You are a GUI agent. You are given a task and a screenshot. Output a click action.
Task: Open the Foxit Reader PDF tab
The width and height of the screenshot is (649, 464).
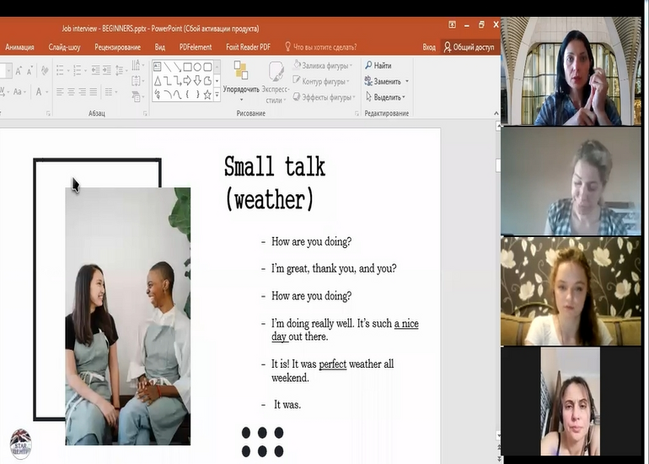pos(248,47)
